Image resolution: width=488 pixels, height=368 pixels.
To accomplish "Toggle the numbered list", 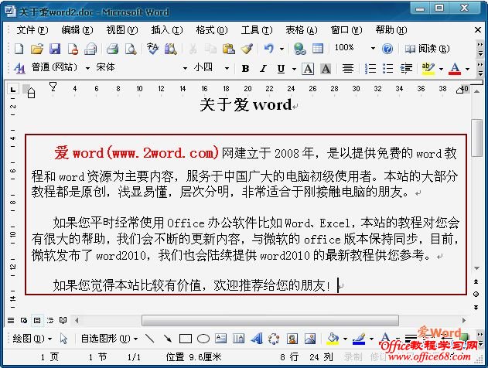I will pos(370,69).
